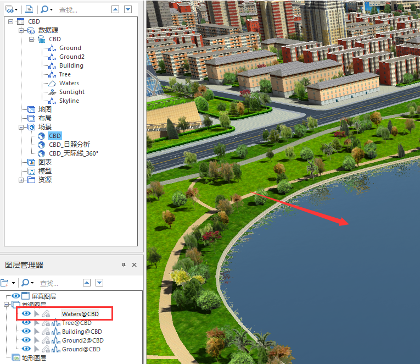Open the CBD_日照分析 scene
The image size is (420, 364).
tap(69, 145)
